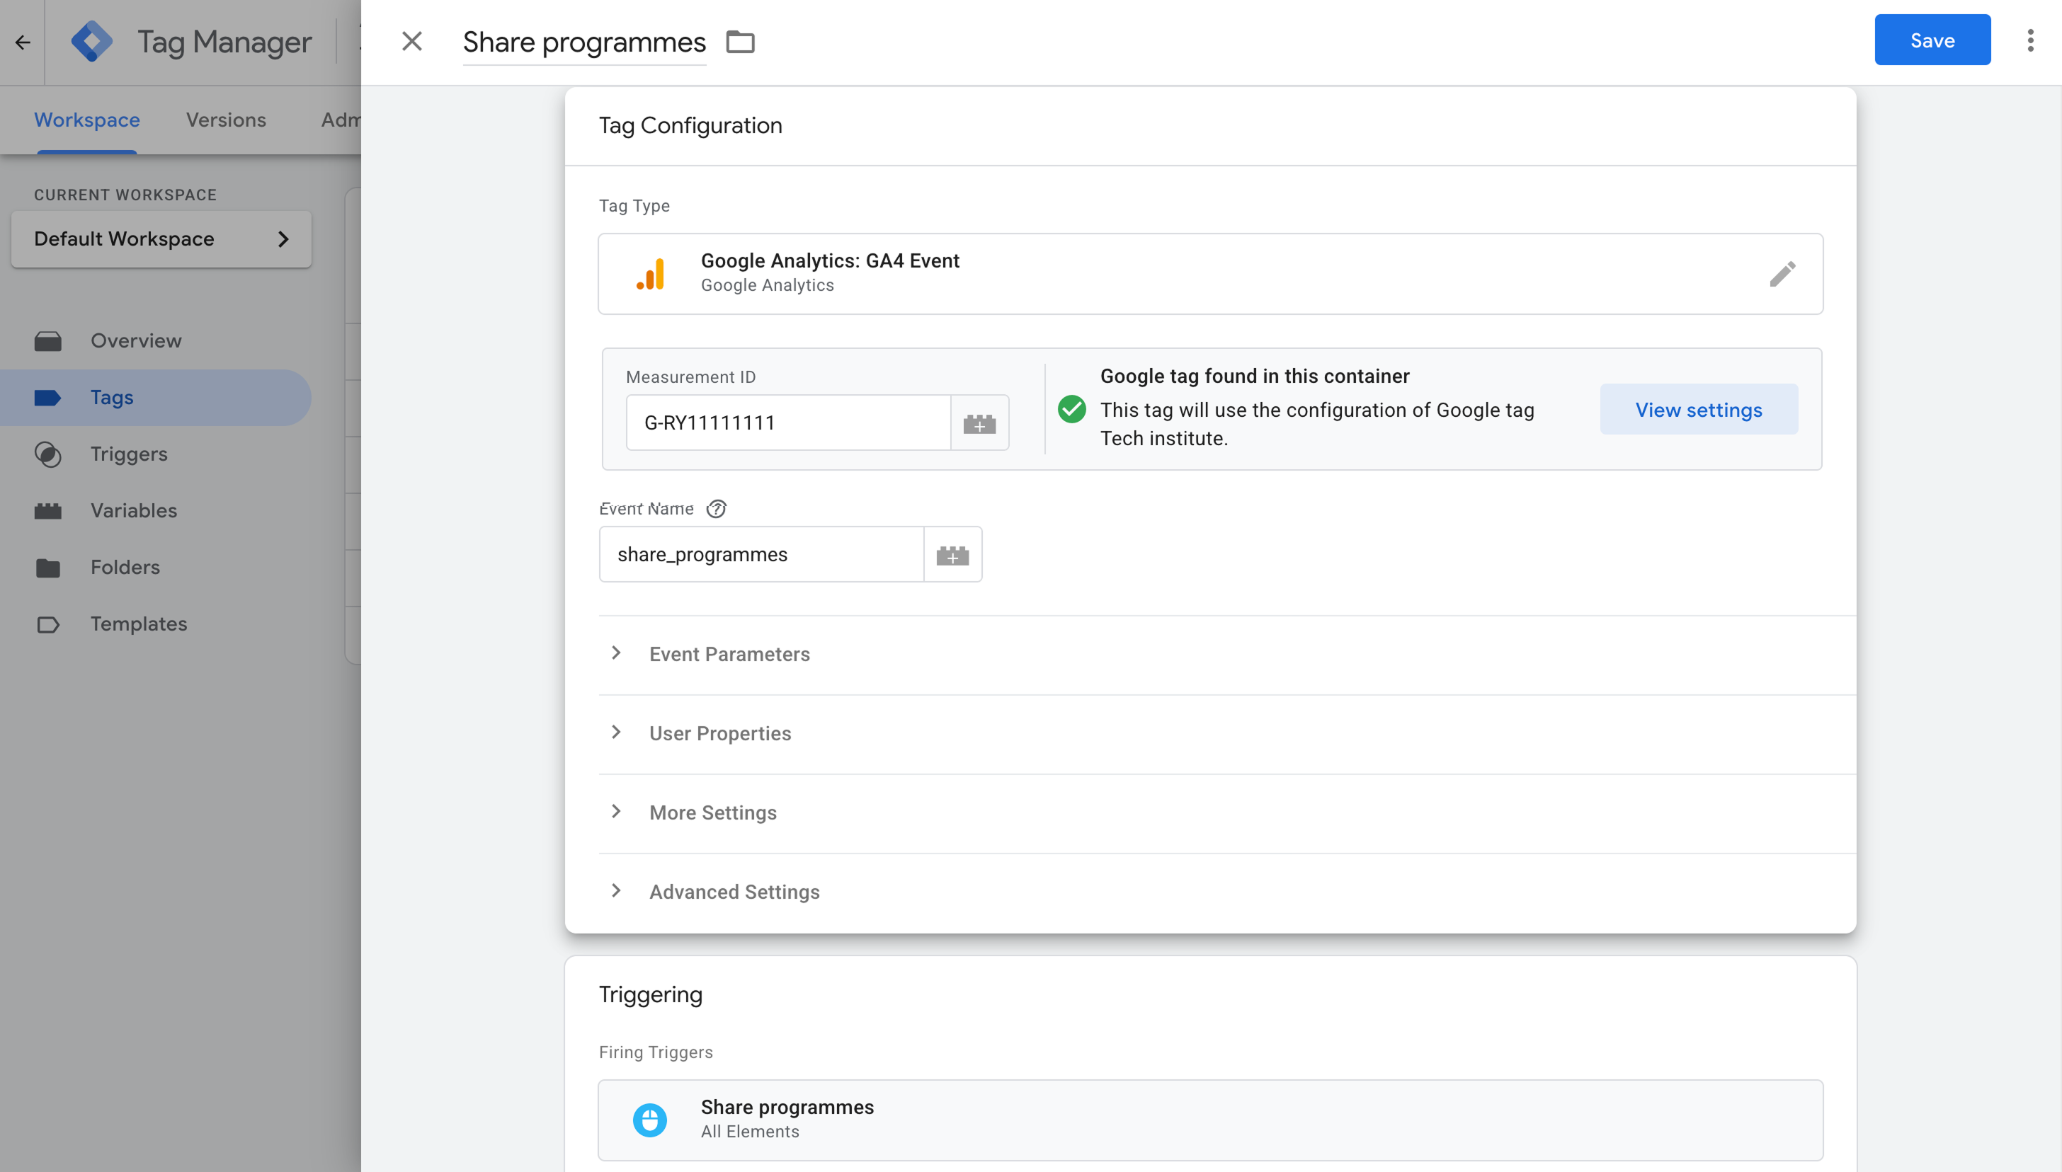Click the Firing Triggers label
The image size is (2062, 1172).
(x=656, y=1053)
